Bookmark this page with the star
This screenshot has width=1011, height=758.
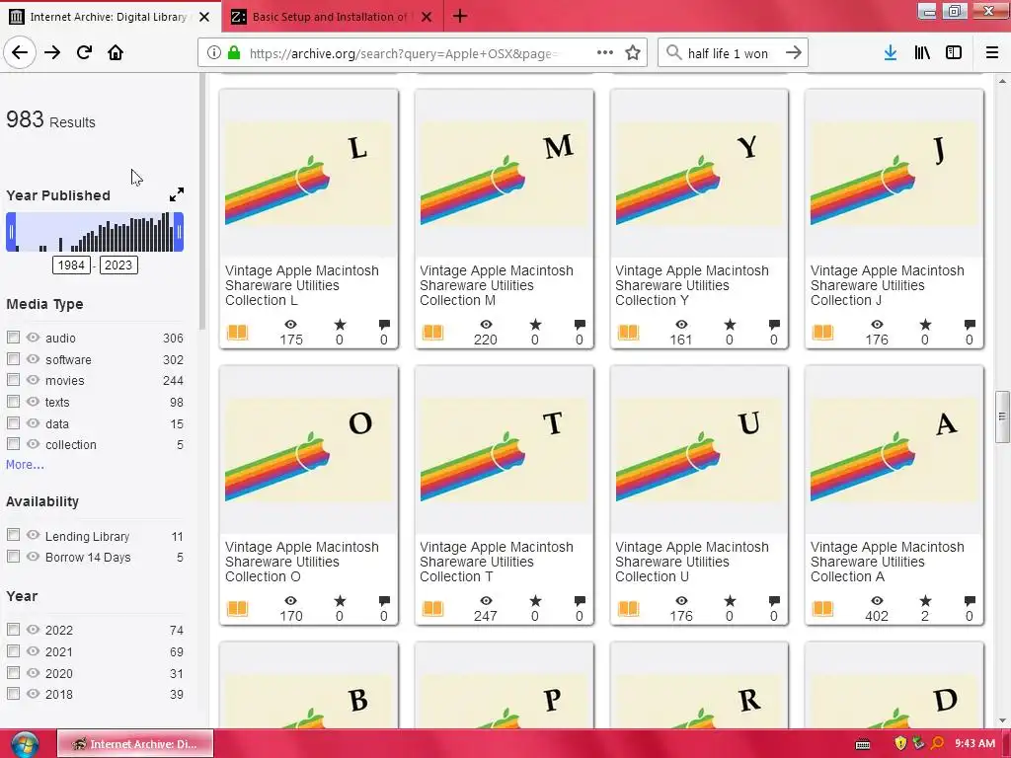[633, 53]
